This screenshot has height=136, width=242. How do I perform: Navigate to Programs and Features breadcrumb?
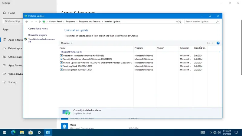90,21
